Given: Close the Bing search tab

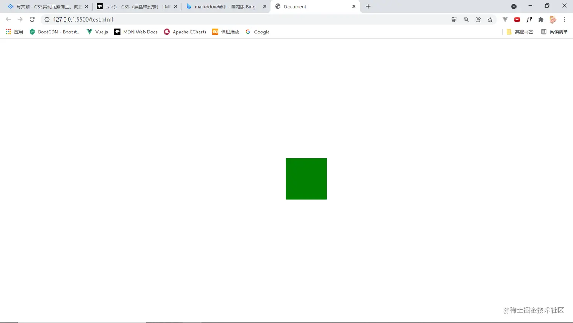Looking at the screenshot, I should (265, 6).
